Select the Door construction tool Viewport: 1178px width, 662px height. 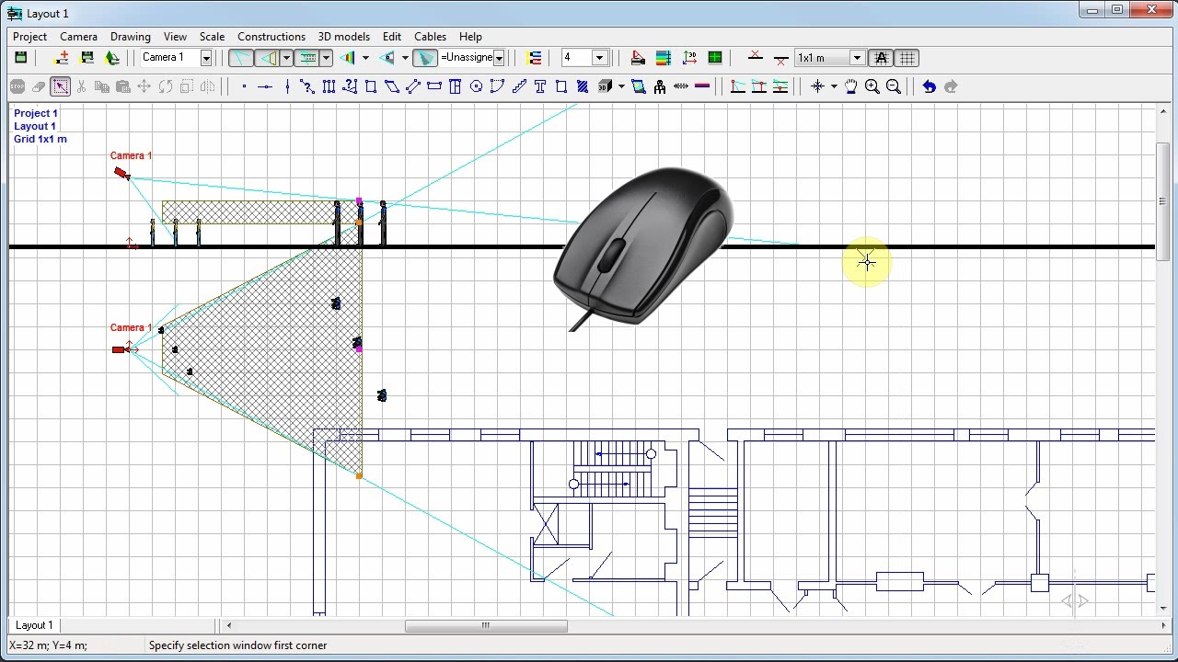pos(455,86)
